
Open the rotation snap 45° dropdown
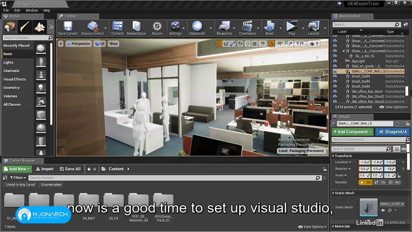click(280, 43)
